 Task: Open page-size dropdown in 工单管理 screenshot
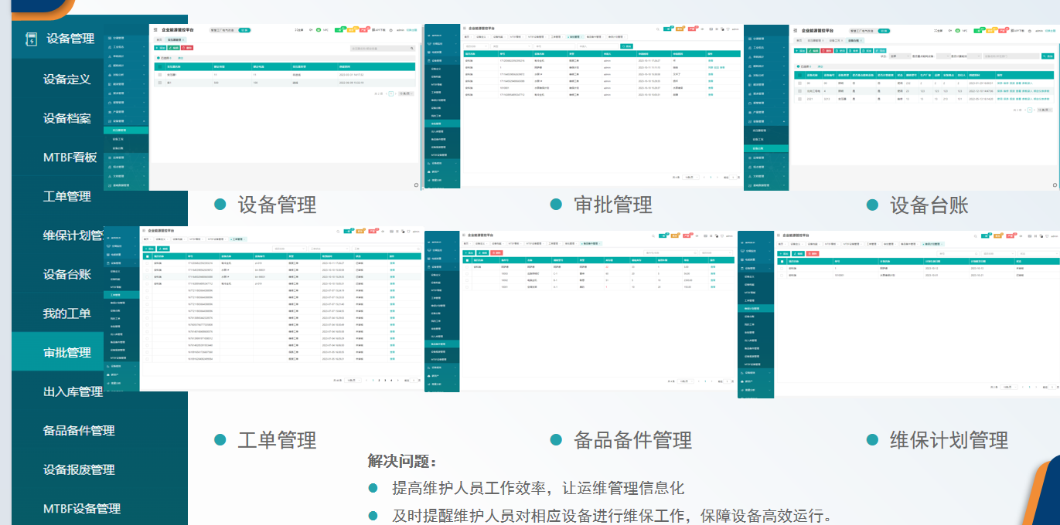tap(352, 381)
